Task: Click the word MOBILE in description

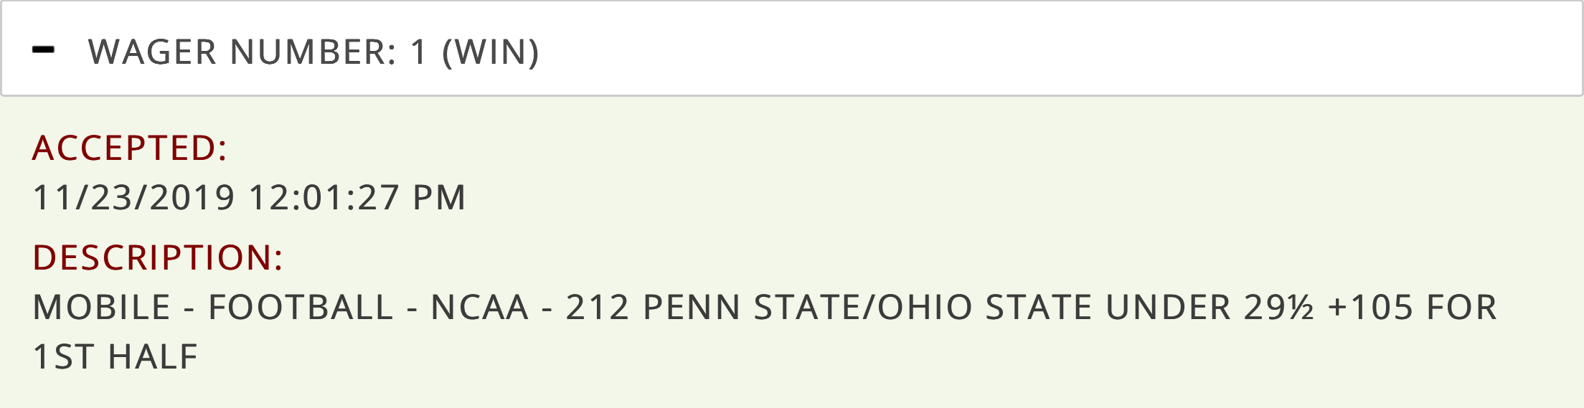Action: tap(102, 308)
